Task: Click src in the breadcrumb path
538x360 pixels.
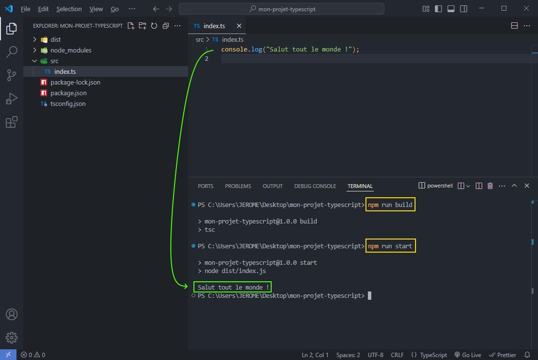Action: [200, 39]
